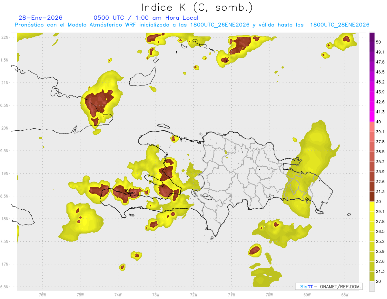Select the date label "28-Ene-2026"
This screenshot has width=387, height=299.
click(40, 18)
